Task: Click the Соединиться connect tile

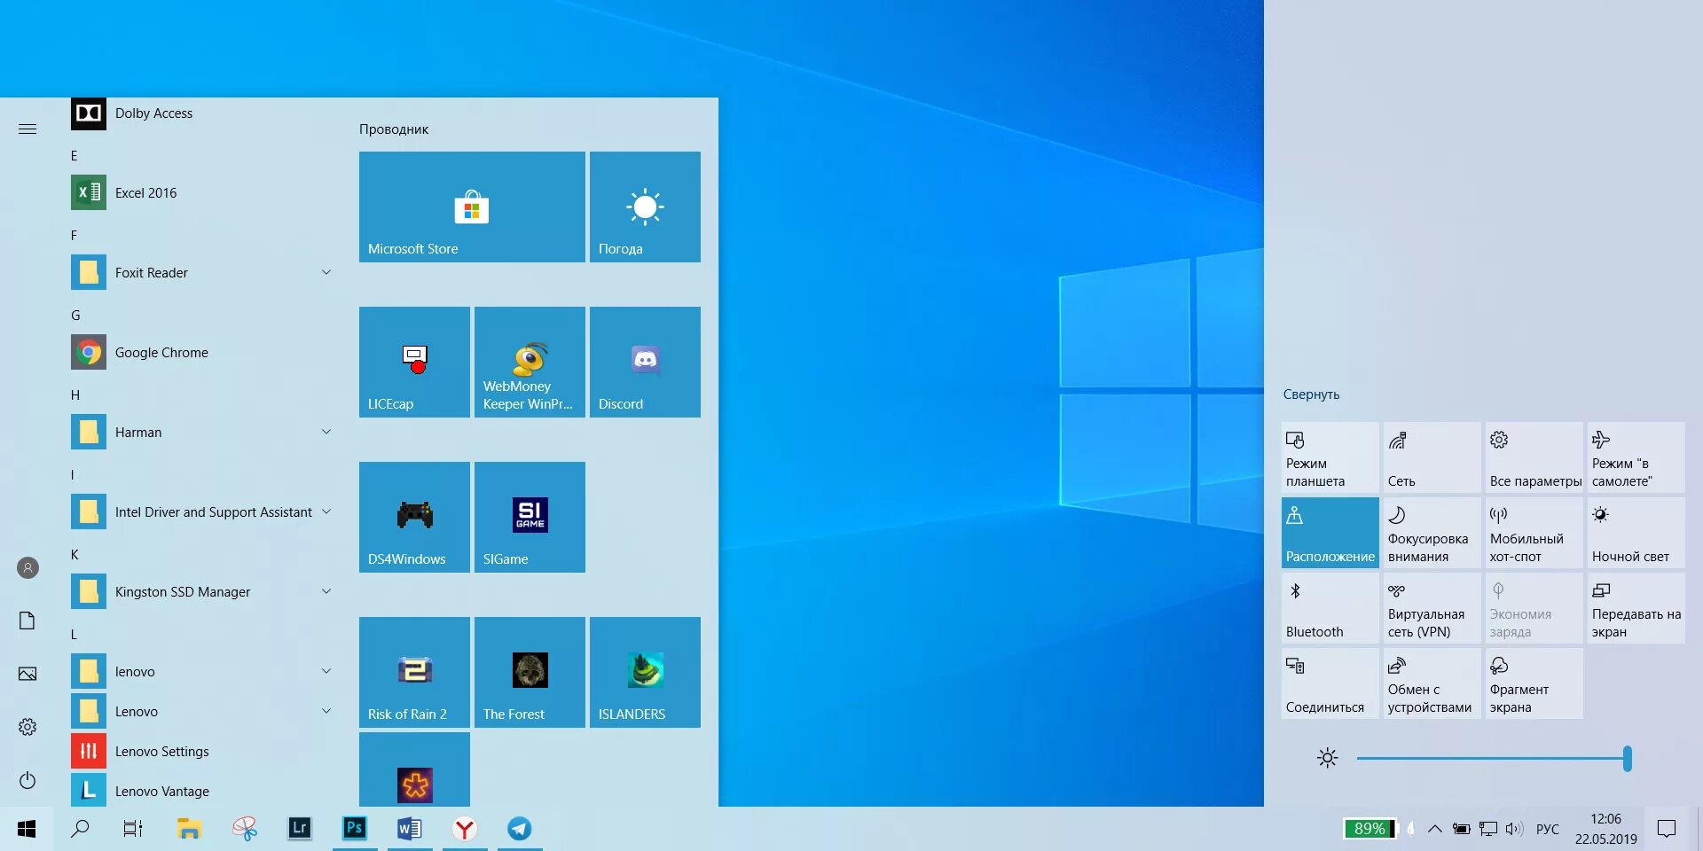Action: coord(1330,683)
